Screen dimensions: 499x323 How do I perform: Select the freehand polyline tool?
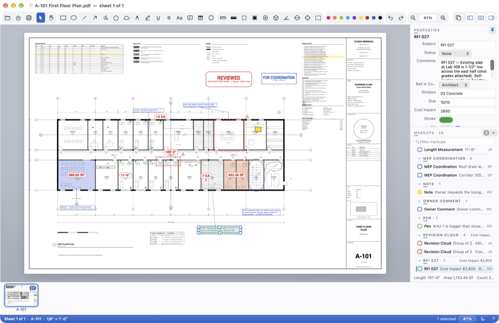click(x=106, y=18)
